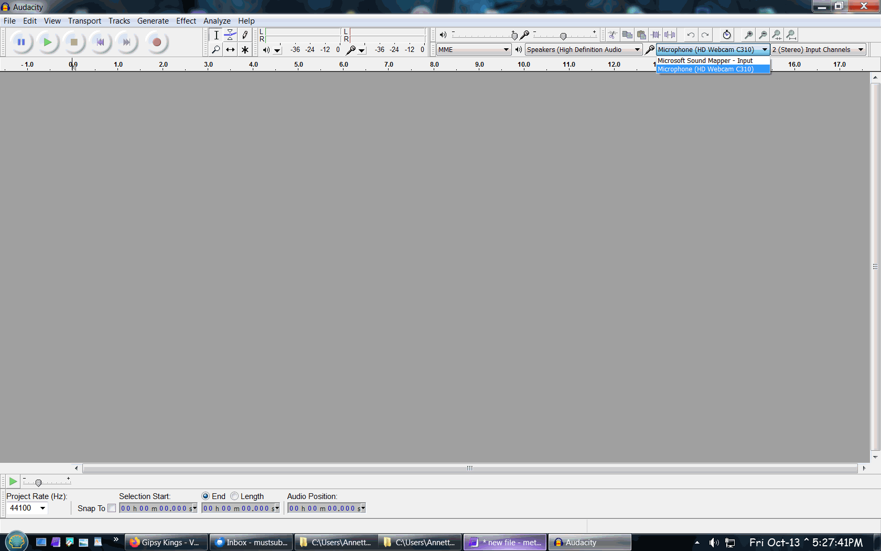Skip to End of the project

click(x=126, y=42)
